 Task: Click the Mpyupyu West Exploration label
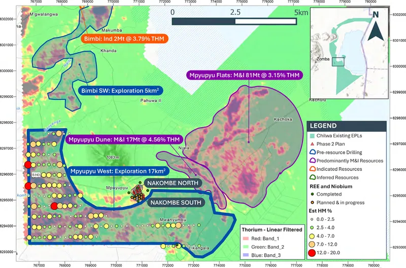point(118,171)
